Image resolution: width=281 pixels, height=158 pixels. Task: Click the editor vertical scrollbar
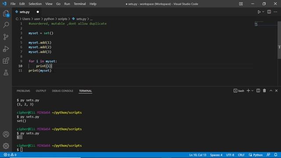click(279, 40)
